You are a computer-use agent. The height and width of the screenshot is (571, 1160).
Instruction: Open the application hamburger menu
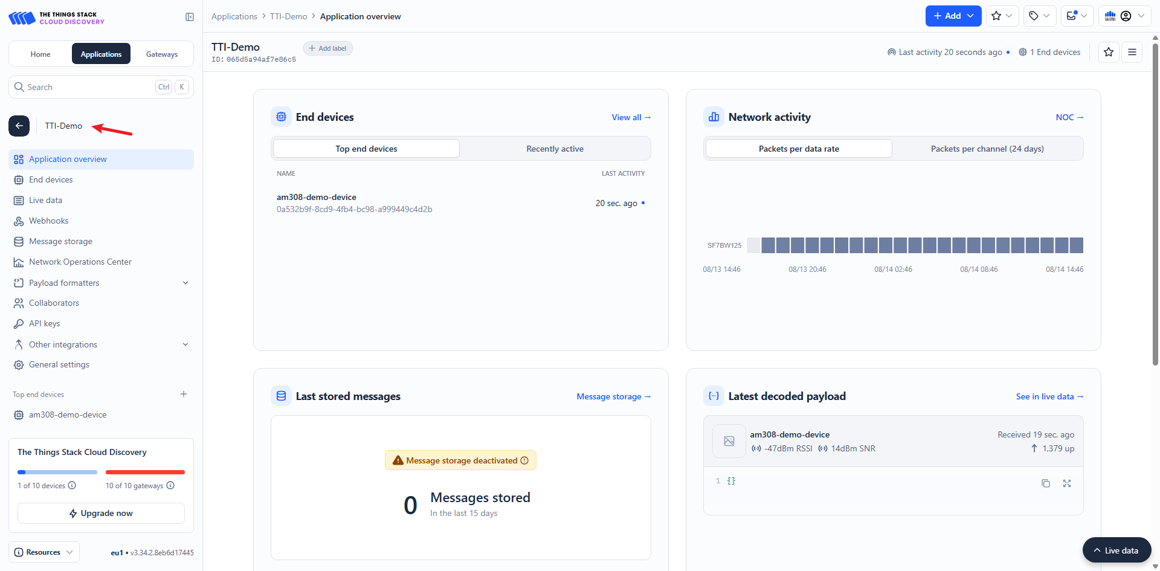[1132, 52]
